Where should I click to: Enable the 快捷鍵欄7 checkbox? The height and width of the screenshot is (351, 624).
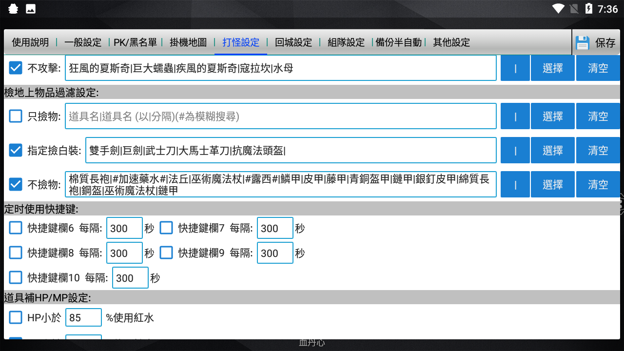point(167,228)
